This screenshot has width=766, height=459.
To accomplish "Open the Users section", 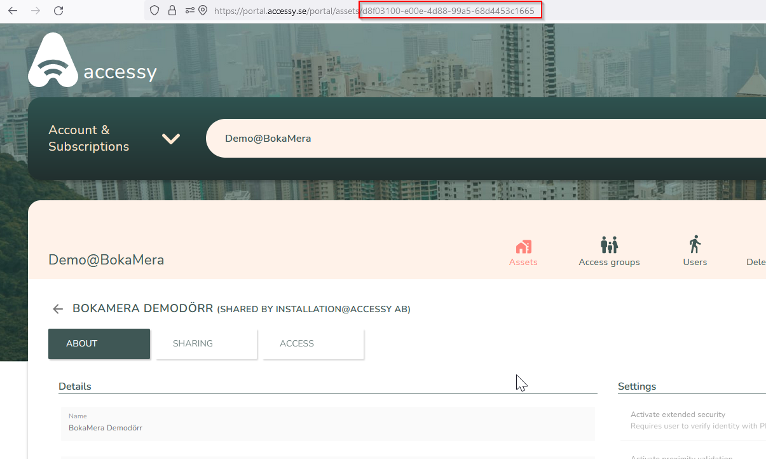I will [x=695, y=252].
